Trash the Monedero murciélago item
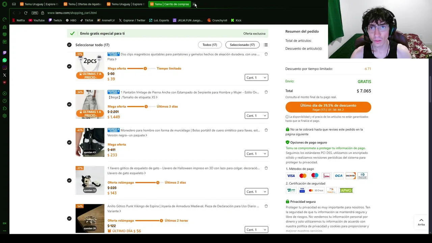The image size is (432, 243). (x=266, y=130)
